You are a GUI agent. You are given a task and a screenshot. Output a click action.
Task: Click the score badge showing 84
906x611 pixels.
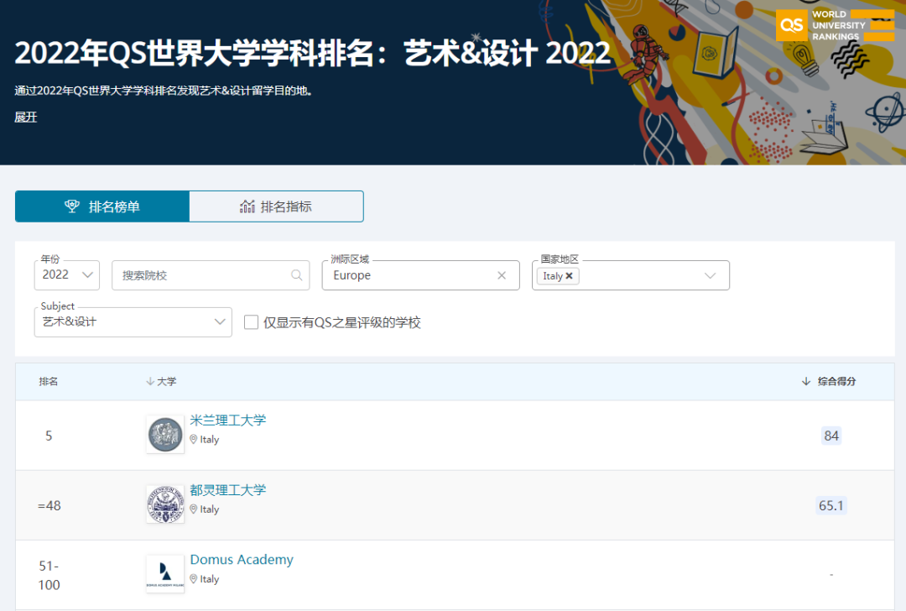[830, 436]
